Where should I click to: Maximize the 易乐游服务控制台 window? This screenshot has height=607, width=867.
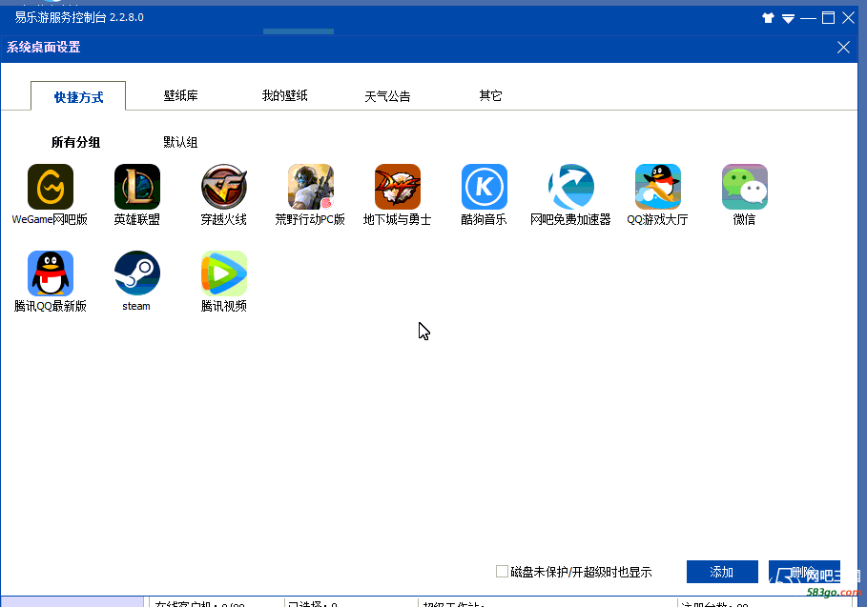pyautogui.click(x=828, y=18)
